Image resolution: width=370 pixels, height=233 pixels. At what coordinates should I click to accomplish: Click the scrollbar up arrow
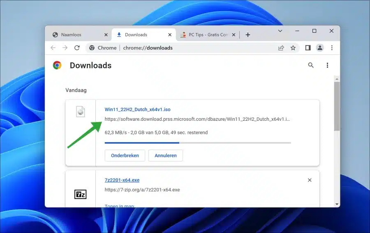(x=337, y=79)
